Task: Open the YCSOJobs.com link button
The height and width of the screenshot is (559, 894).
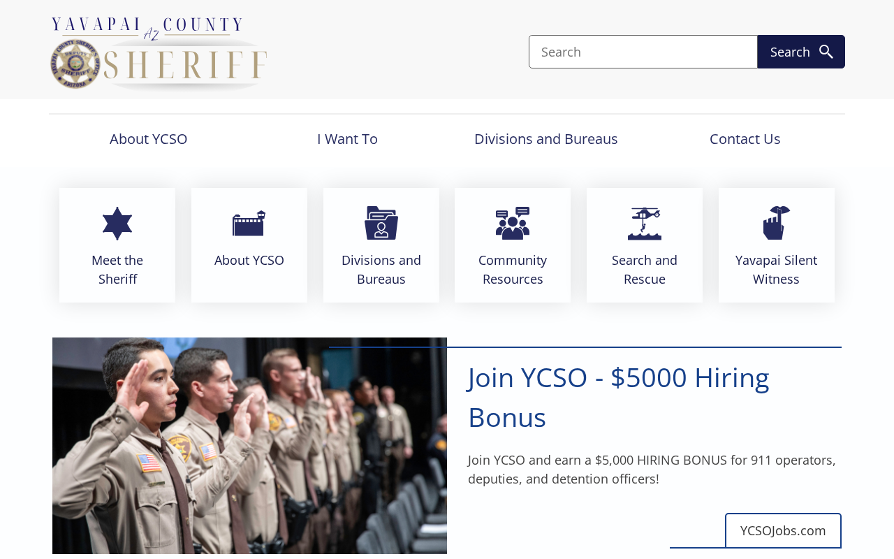Action: [783, 530]
